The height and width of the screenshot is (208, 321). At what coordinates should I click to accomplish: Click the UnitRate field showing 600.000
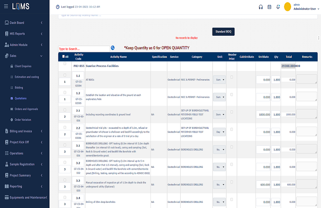click(263, 185)
